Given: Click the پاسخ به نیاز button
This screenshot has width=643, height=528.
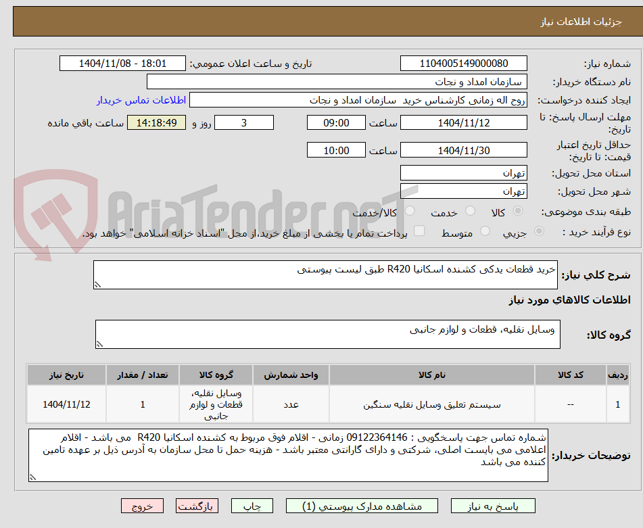Looking at the screenshot, I should [x=493, y=506].
